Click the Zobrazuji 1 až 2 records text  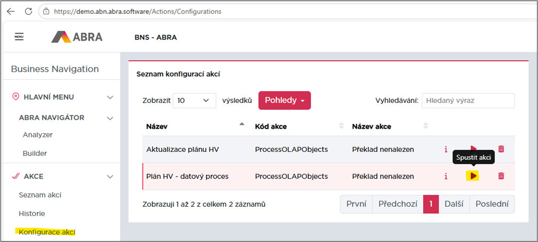pyautogui.click(x=204, y=204)
